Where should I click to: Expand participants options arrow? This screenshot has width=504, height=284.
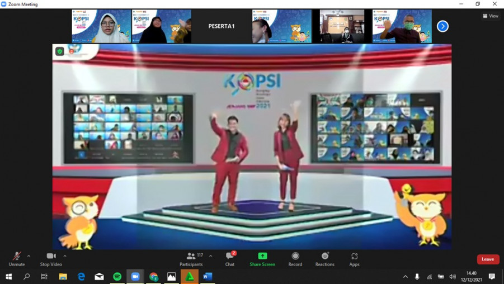point(210,256)
